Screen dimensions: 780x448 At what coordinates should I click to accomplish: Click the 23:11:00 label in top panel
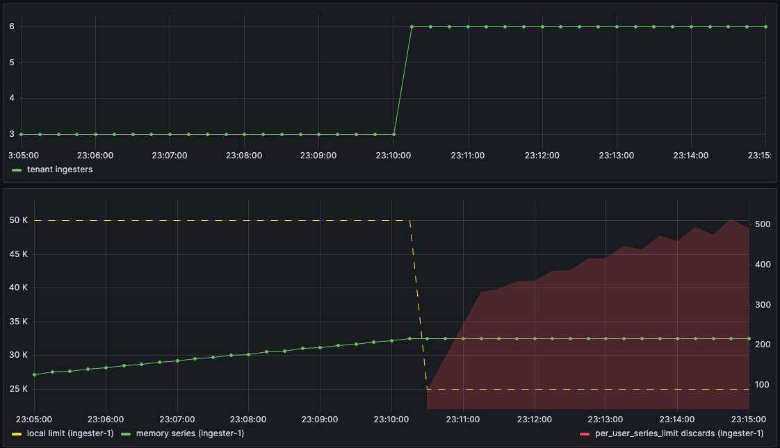(466, 156)
